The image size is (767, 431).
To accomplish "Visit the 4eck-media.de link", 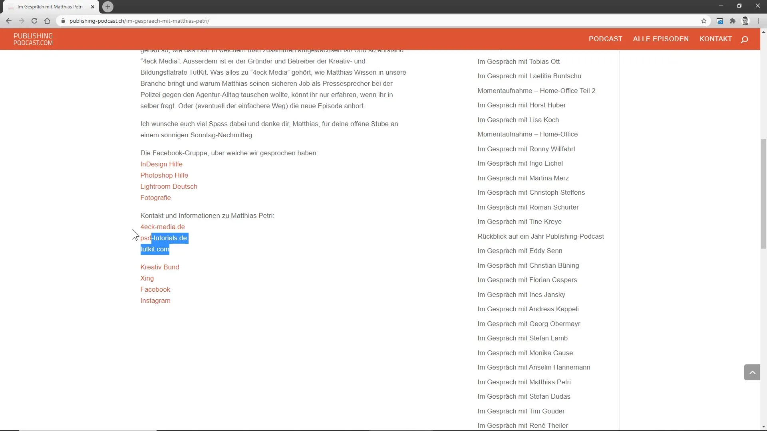I will [x=163, y=227].
